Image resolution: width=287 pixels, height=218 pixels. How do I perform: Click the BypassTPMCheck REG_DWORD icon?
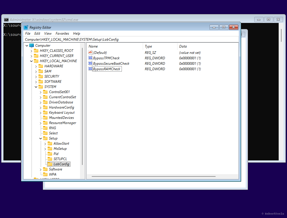click(x=90, y=58)
